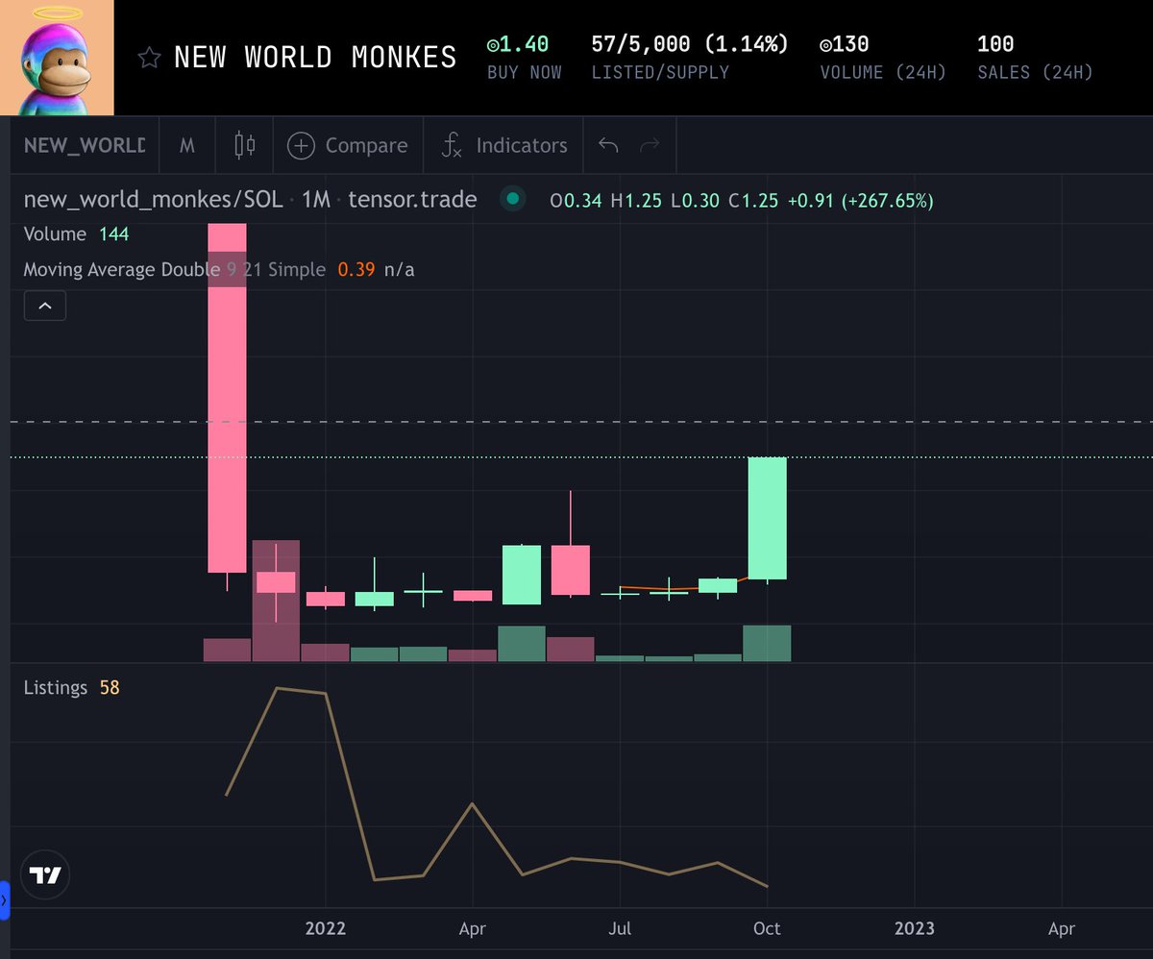
Task: Open the New World Monkes avatar image
Action: click(x=57, y=58)
